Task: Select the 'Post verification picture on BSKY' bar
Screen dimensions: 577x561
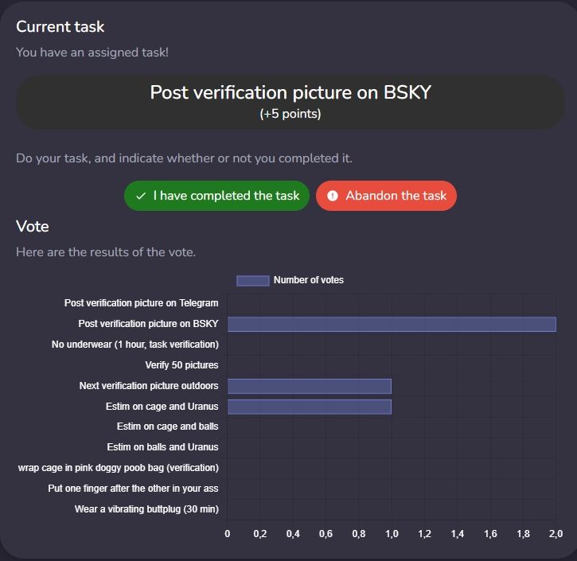Action: click(x=392, y=325)
